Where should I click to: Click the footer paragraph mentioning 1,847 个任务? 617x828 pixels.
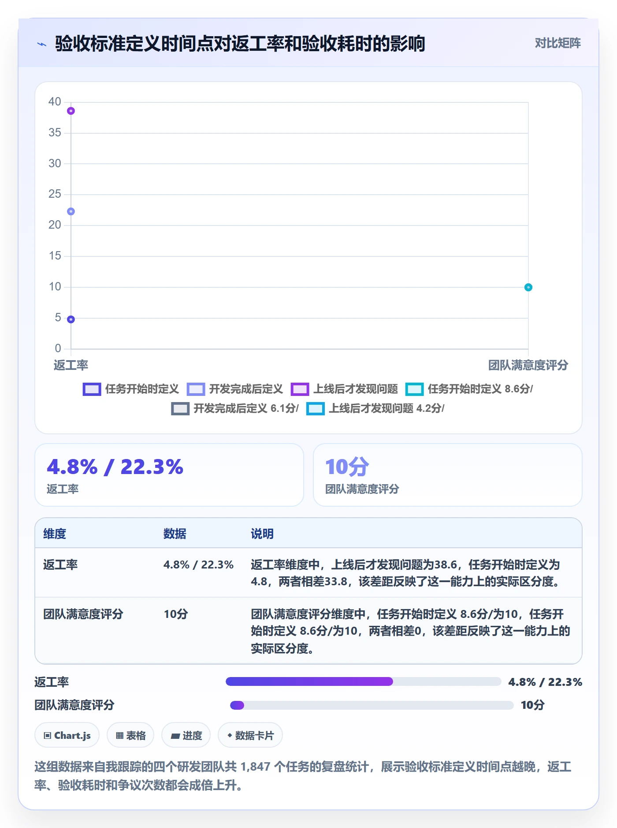[x=303, y=776]
